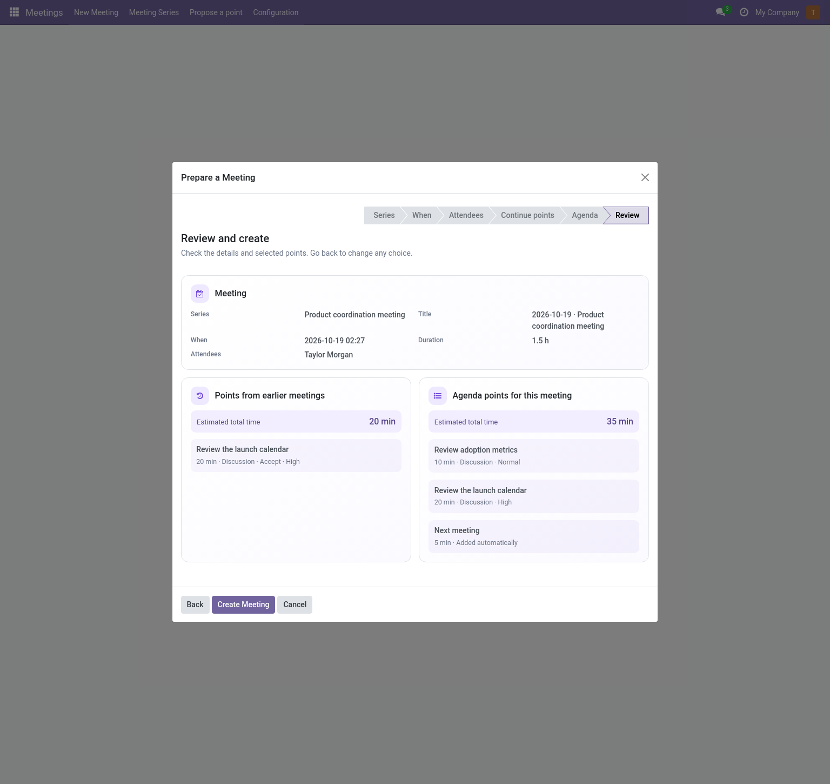
Task: Click the duration value 1.5 h
Action: [x=540, y=341]
